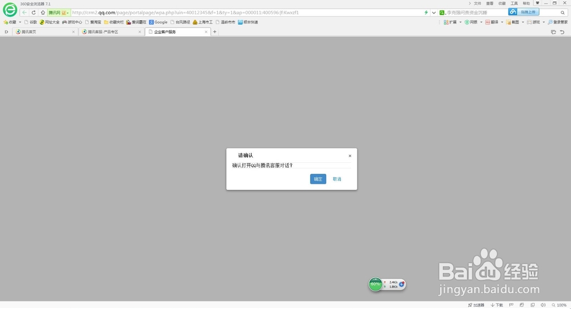Image resolution: width=571 pixels, height=309 pixels.
Task: Click the 游戏 games icon
Action: pyautogui.click(x=533, y=22)
